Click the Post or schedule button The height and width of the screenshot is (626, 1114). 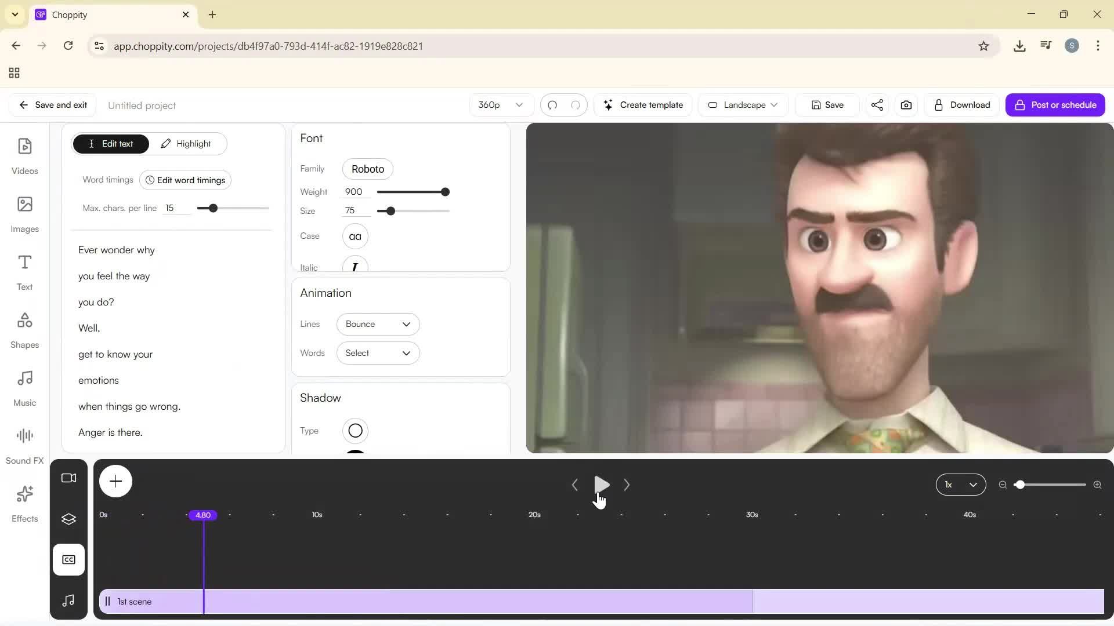point(1055,105)
